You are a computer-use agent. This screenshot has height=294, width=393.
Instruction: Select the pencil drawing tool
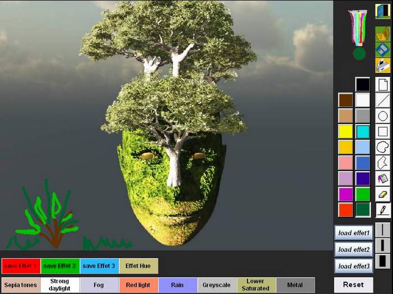(x=383, y=210)
